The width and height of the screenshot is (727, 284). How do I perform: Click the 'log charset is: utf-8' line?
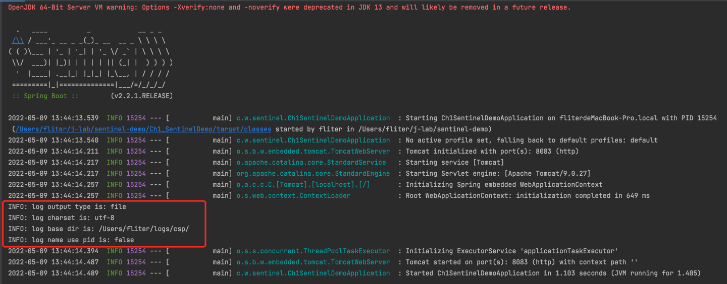coord(61,218)
